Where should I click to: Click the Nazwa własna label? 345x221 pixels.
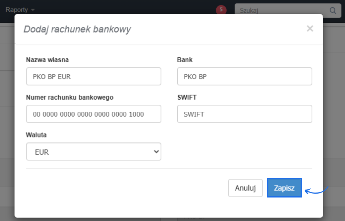pos(47,60)
